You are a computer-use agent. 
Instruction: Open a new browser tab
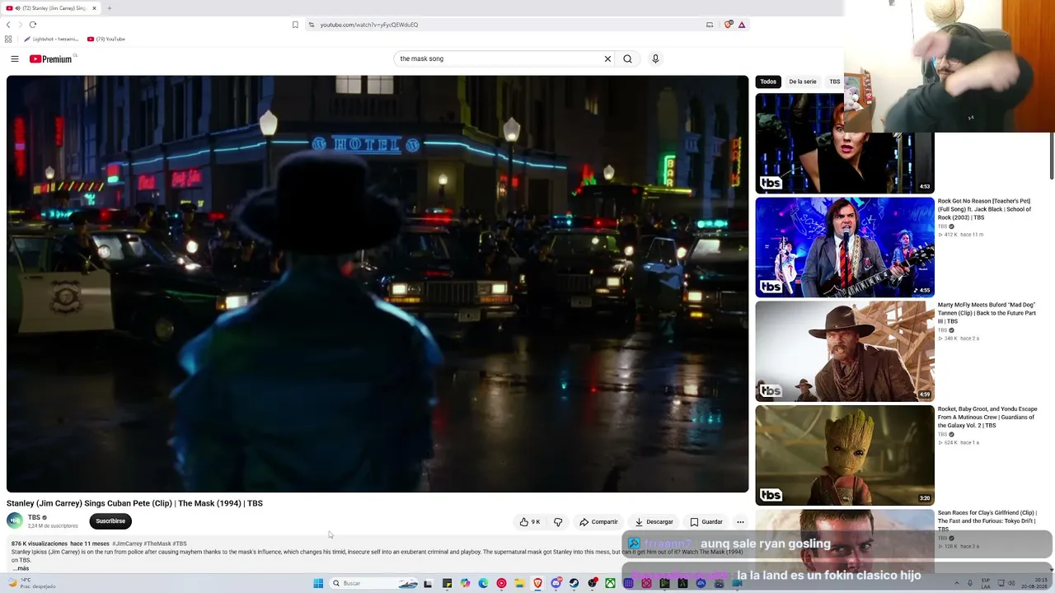pos(109,8)
